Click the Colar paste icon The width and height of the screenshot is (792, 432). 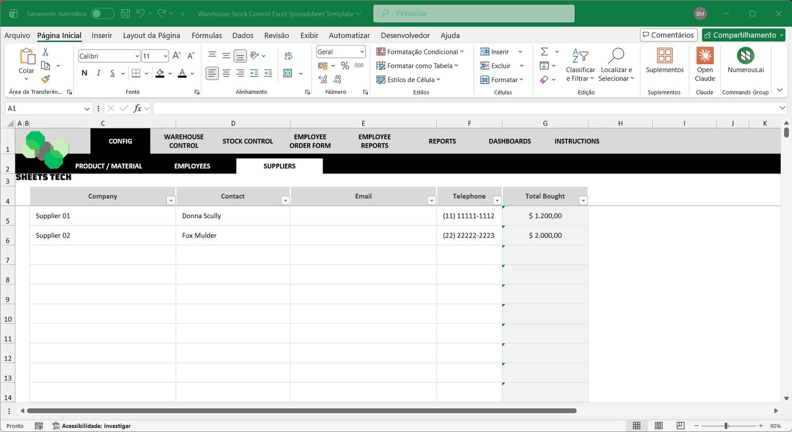pos(27,56)
